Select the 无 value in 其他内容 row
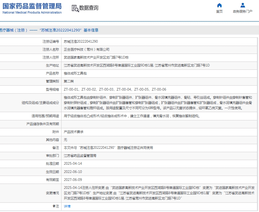Screen dimensions: 259x212 pos(65,140)
